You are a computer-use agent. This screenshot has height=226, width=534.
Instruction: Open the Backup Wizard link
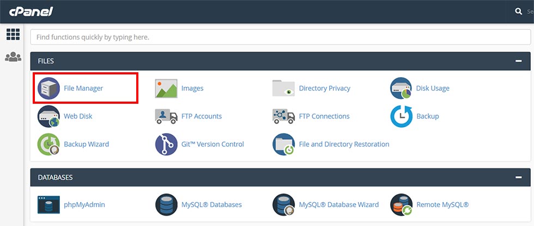tap(86, 145)
